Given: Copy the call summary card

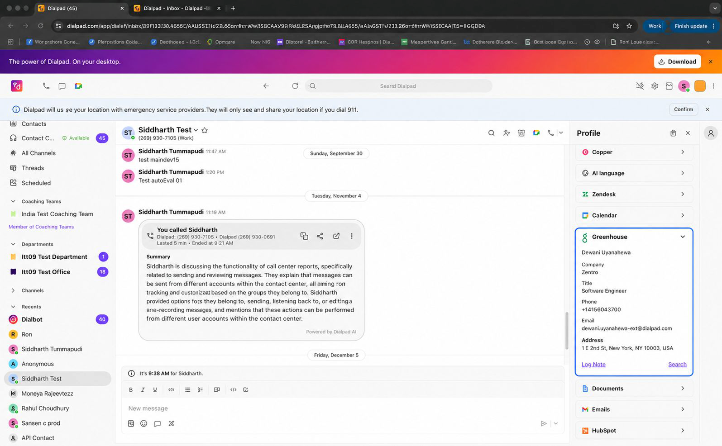Looking at the screenshot, I should point(304,236).
